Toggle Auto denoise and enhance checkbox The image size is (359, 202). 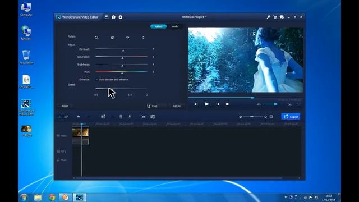(96, 80)
